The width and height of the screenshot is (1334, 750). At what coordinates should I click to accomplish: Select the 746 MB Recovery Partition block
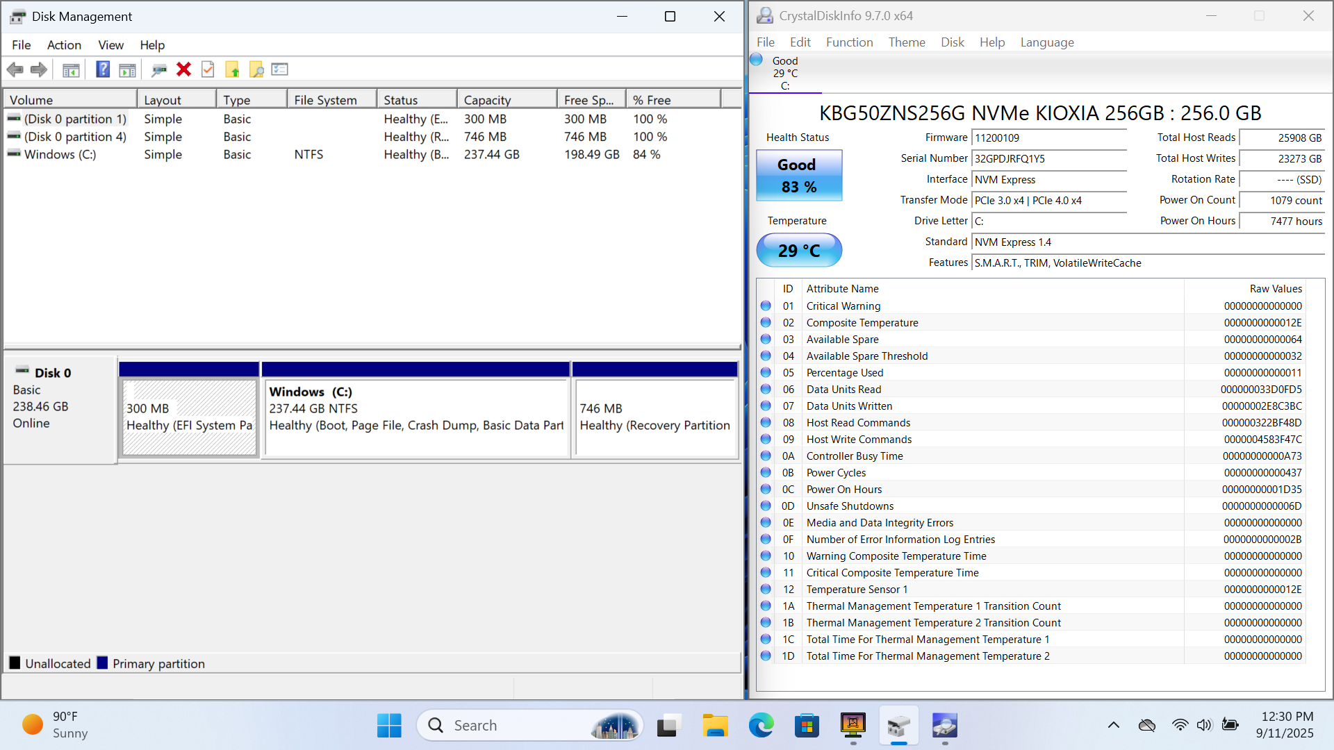click(654, 417)
